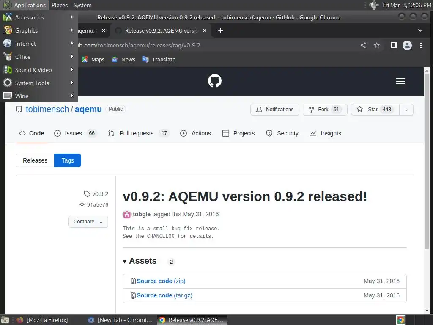
Task: Click the share page icon
Action: [363, 45]
